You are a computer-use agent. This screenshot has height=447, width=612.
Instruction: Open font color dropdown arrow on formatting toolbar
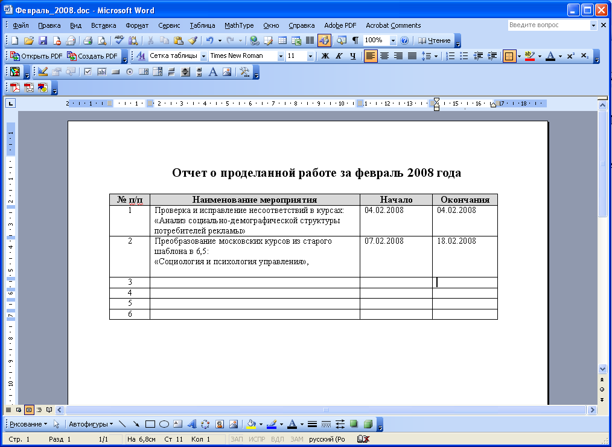coord(560,57)
